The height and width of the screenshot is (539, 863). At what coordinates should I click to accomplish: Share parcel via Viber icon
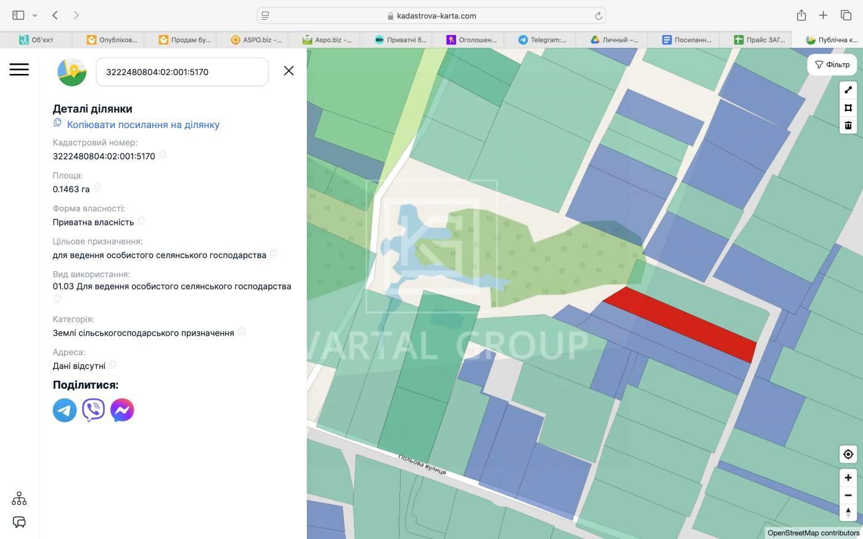[x=94, y=410]
